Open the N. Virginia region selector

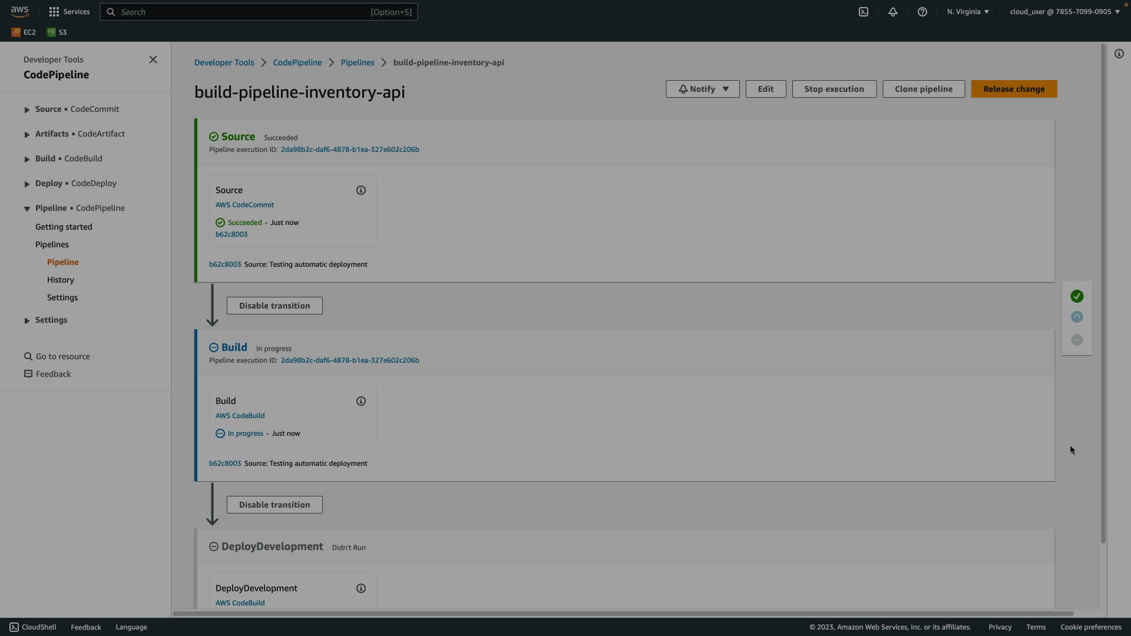point(967,12)
